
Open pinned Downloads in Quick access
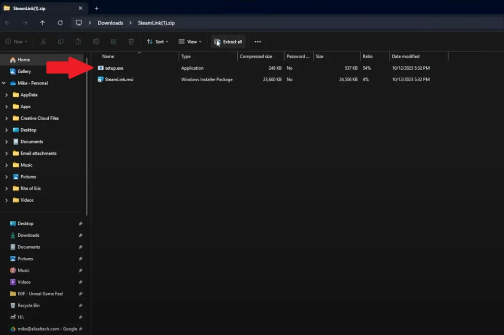point(28,236)
